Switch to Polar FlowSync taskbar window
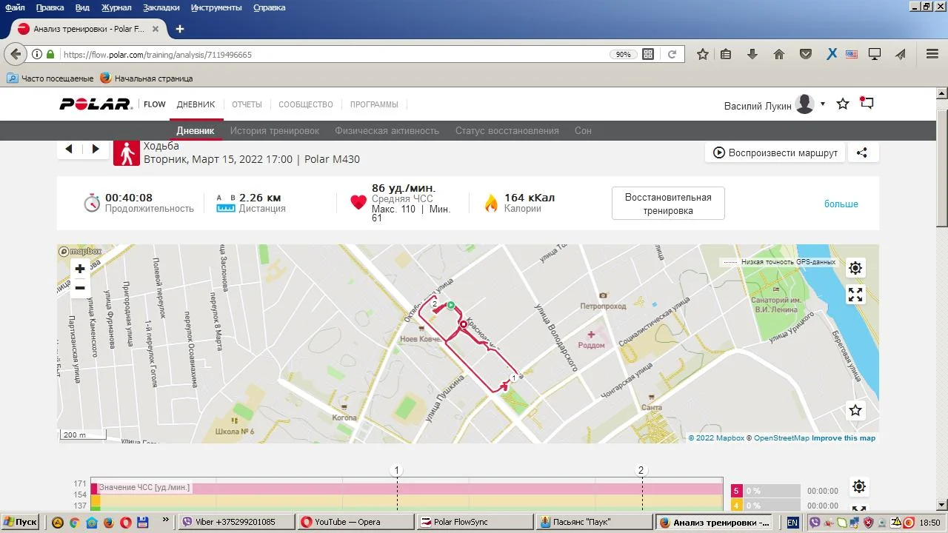Image resolution: width=948 pixels, height=533 pixels. (473, 522)
